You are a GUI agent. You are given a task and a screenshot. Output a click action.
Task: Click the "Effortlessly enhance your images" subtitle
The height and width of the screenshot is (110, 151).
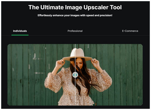[x=75, y=15]
